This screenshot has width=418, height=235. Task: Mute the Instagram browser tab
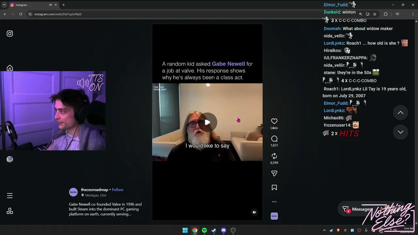(x=50, y=5)
